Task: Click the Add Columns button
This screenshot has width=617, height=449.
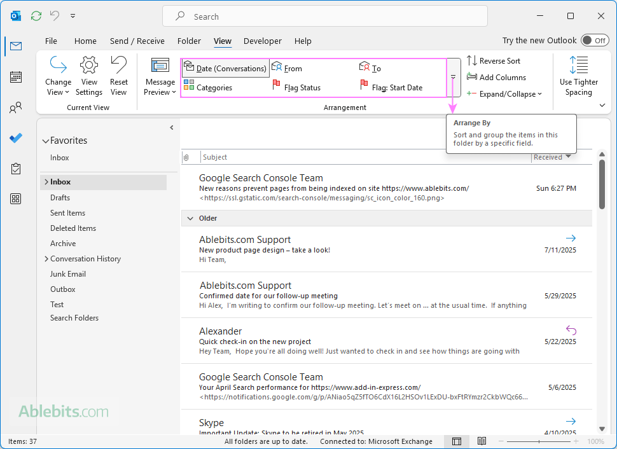Action: pyautogui.click(x=496, y=78)
